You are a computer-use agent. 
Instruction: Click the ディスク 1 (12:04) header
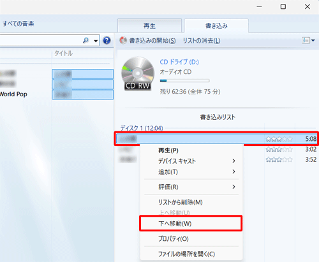coord(142,128)
